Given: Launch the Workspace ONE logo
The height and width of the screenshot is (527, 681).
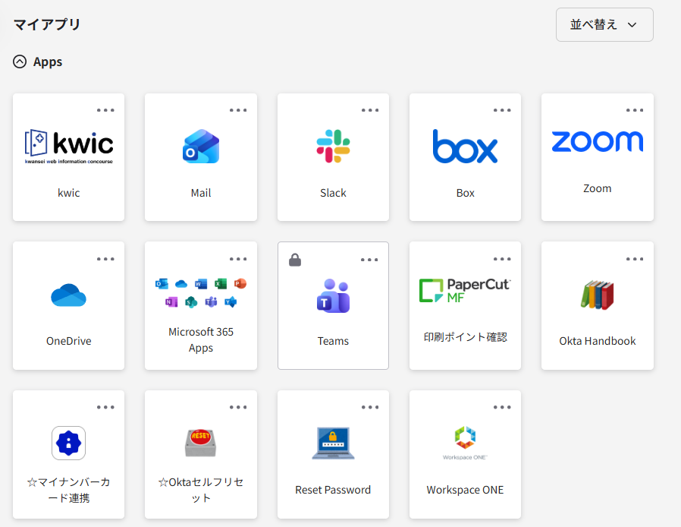Looking at the screenshot, I should click(x=465, y=443).
